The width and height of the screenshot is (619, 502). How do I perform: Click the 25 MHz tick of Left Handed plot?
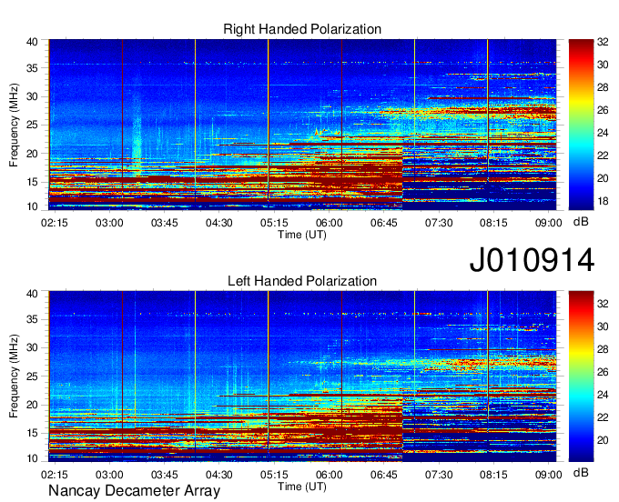click(32, 376)
